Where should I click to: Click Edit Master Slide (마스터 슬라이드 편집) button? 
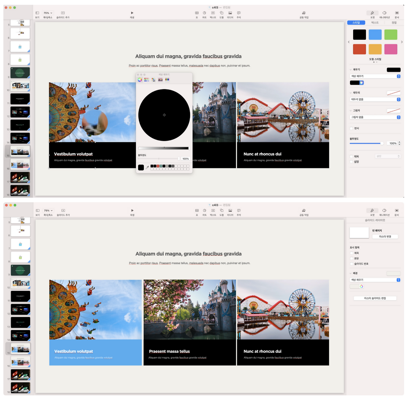[x=375, y=298]
